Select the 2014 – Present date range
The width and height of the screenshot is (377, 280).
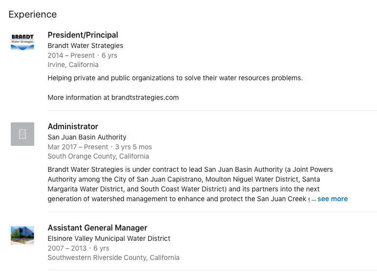point(71,55)
